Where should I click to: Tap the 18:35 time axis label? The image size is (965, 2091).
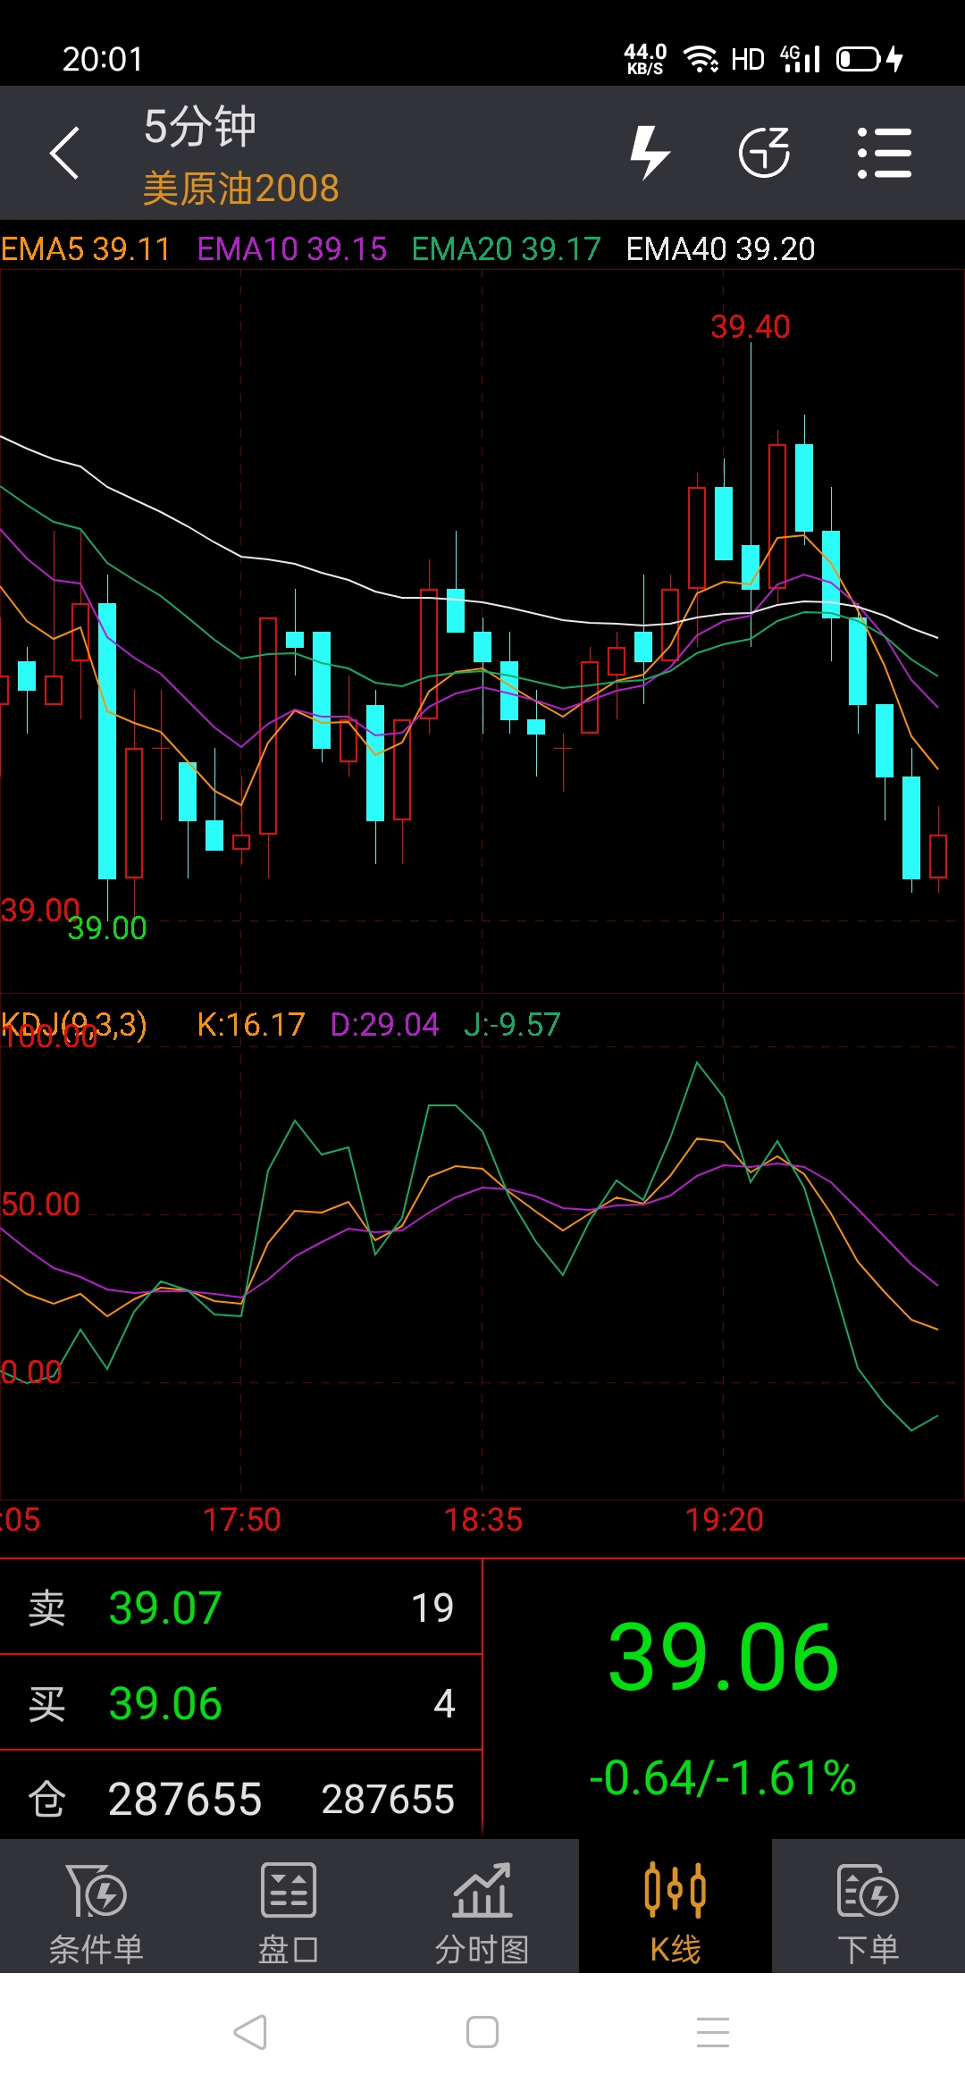(x=482, y=1520)
